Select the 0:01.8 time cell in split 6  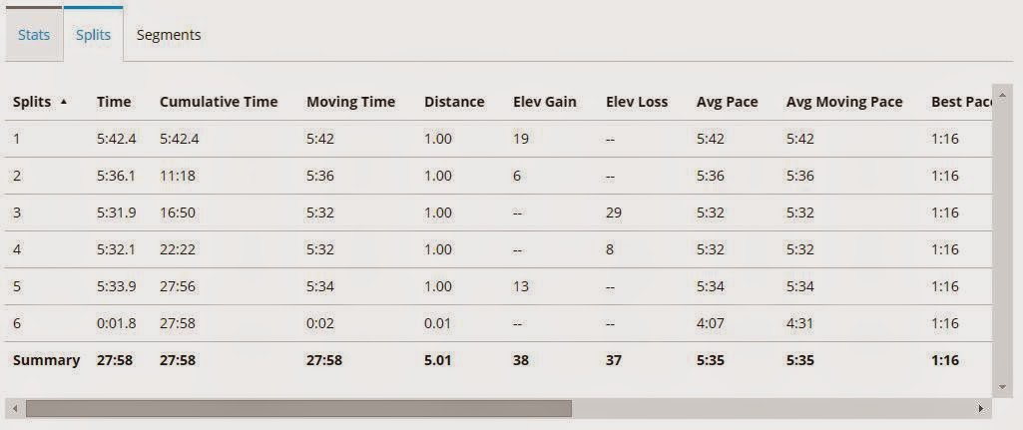[x=116, y=323]
